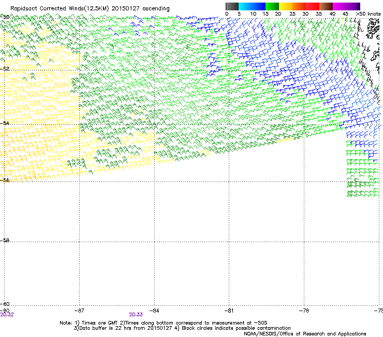Click the '-78' longitude label

[x=304, y=311]
